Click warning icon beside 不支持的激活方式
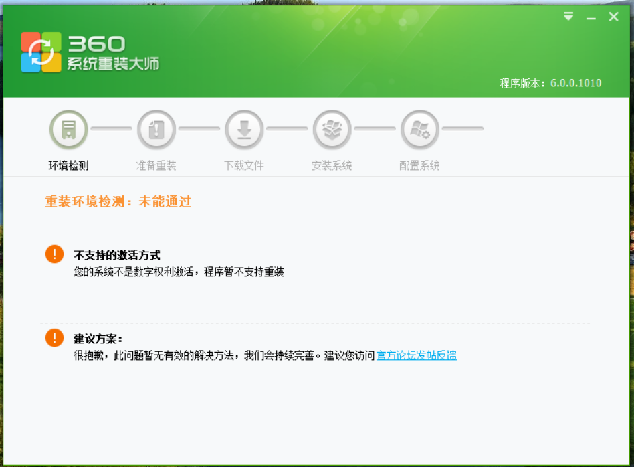This screenshot has width=634, height=467. 54,254
